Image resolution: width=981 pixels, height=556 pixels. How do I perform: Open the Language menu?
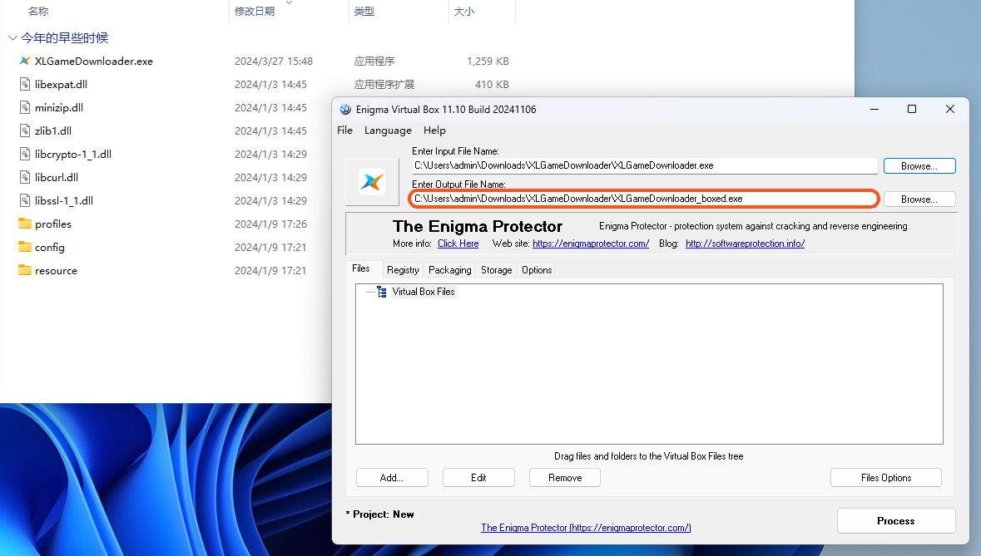click(388, 130)
